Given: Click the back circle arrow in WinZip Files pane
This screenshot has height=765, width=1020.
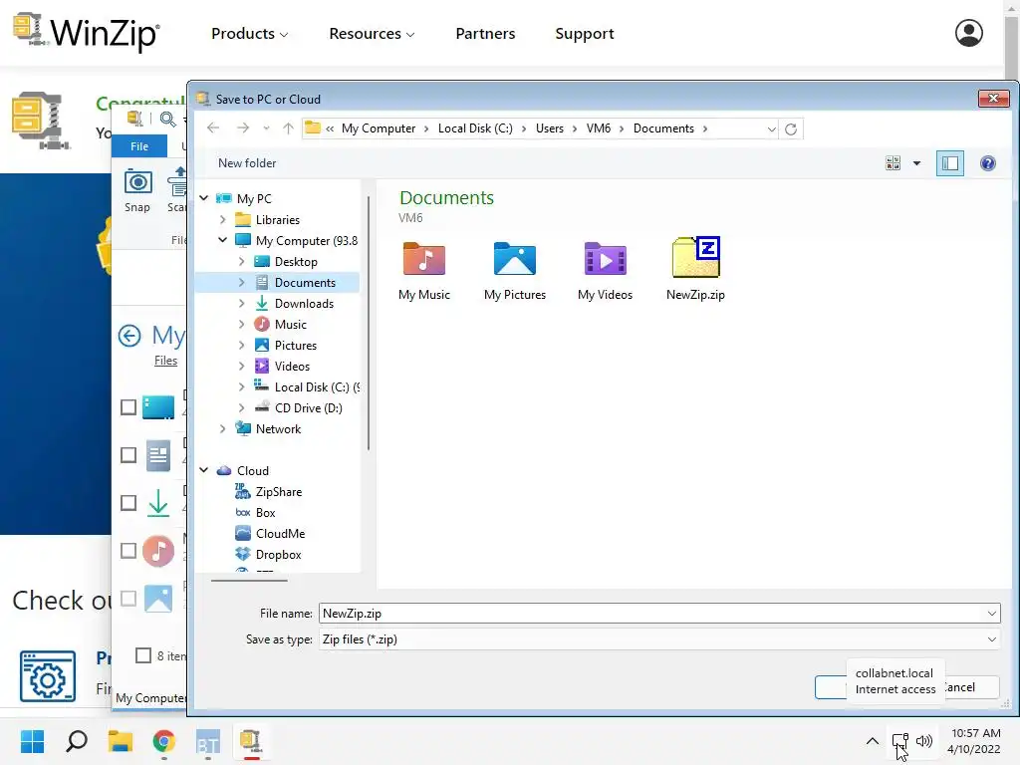Looking at the screenshot, I should pyautogui.click(x=129, y=336).
